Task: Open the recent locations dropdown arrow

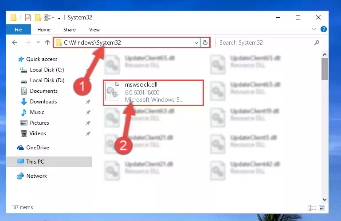Action: [x=38, y=42]
